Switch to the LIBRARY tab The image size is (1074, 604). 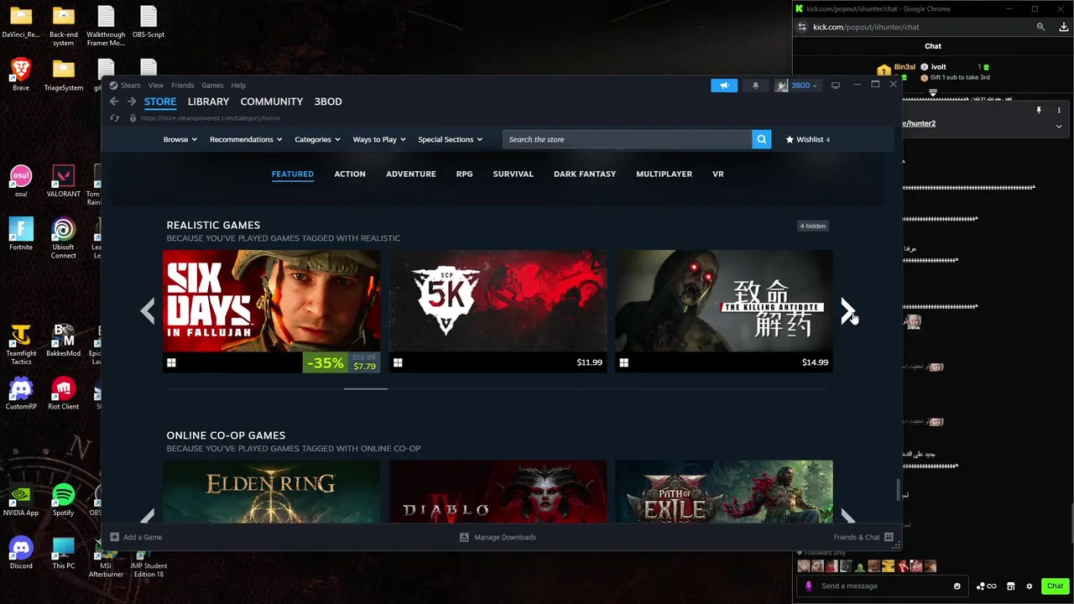tap(208, 102)
